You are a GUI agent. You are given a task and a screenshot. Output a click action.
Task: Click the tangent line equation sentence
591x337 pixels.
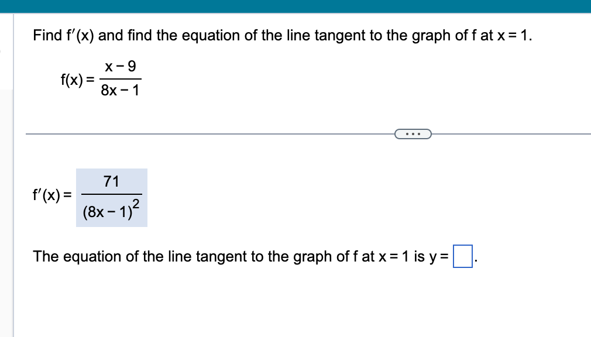(234, 256)
